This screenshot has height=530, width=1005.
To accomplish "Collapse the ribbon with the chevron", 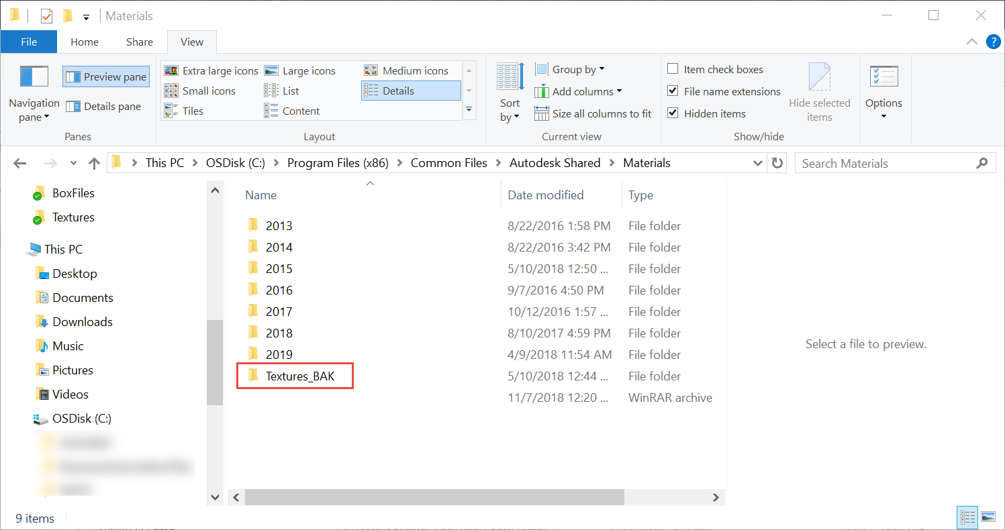I will [x=971, y=42].
